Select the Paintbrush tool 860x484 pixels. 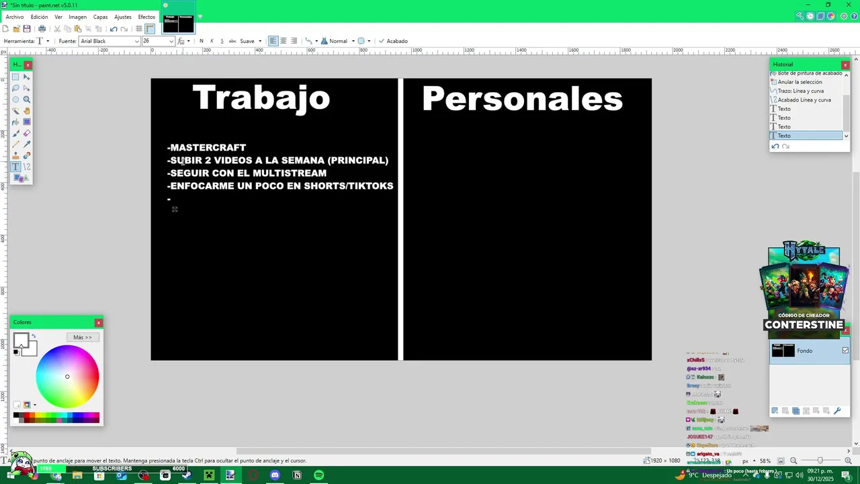15,133
